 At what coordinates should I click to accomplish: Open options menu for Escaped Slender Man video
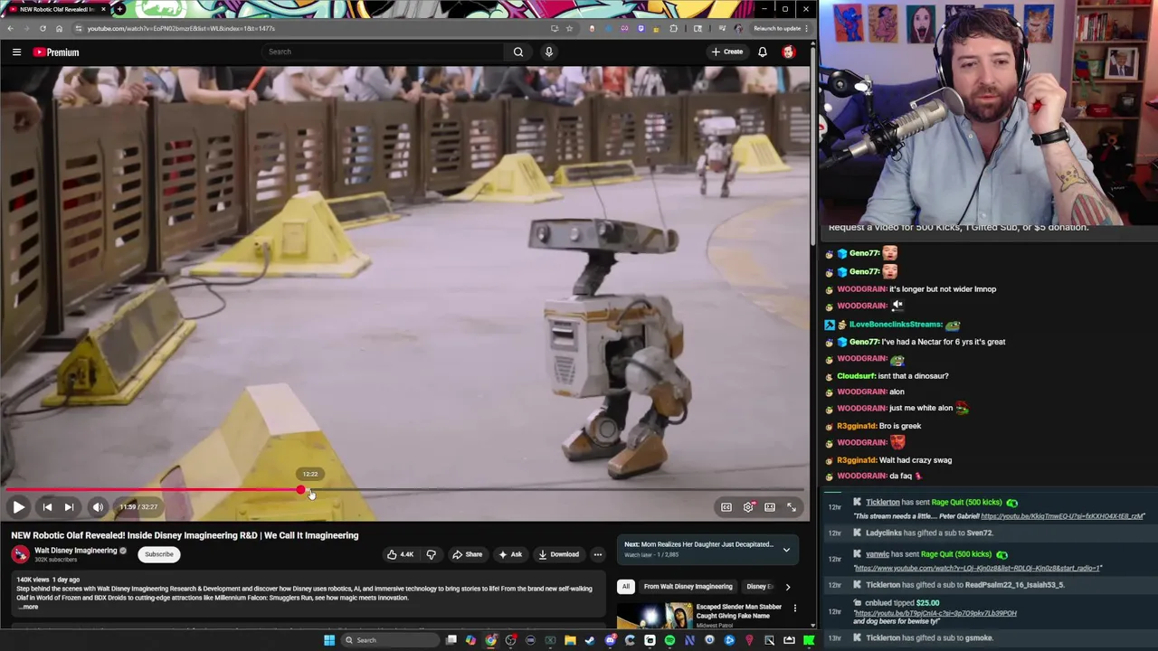coord(795,609)
